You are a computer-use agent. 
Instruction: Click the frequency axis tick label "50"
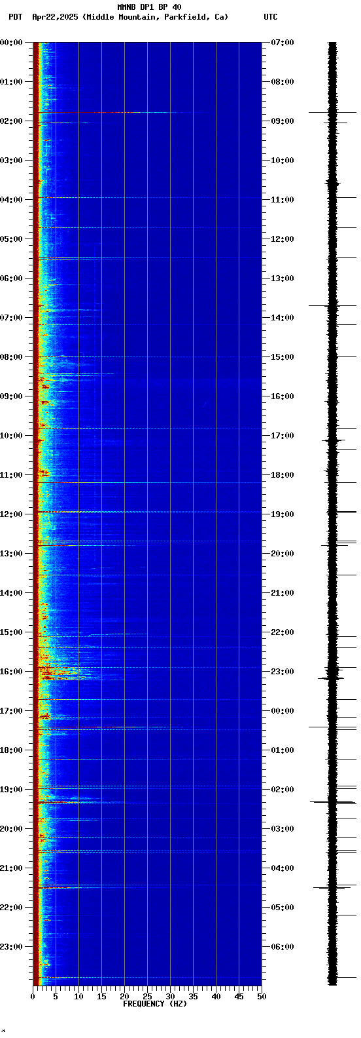262,997
